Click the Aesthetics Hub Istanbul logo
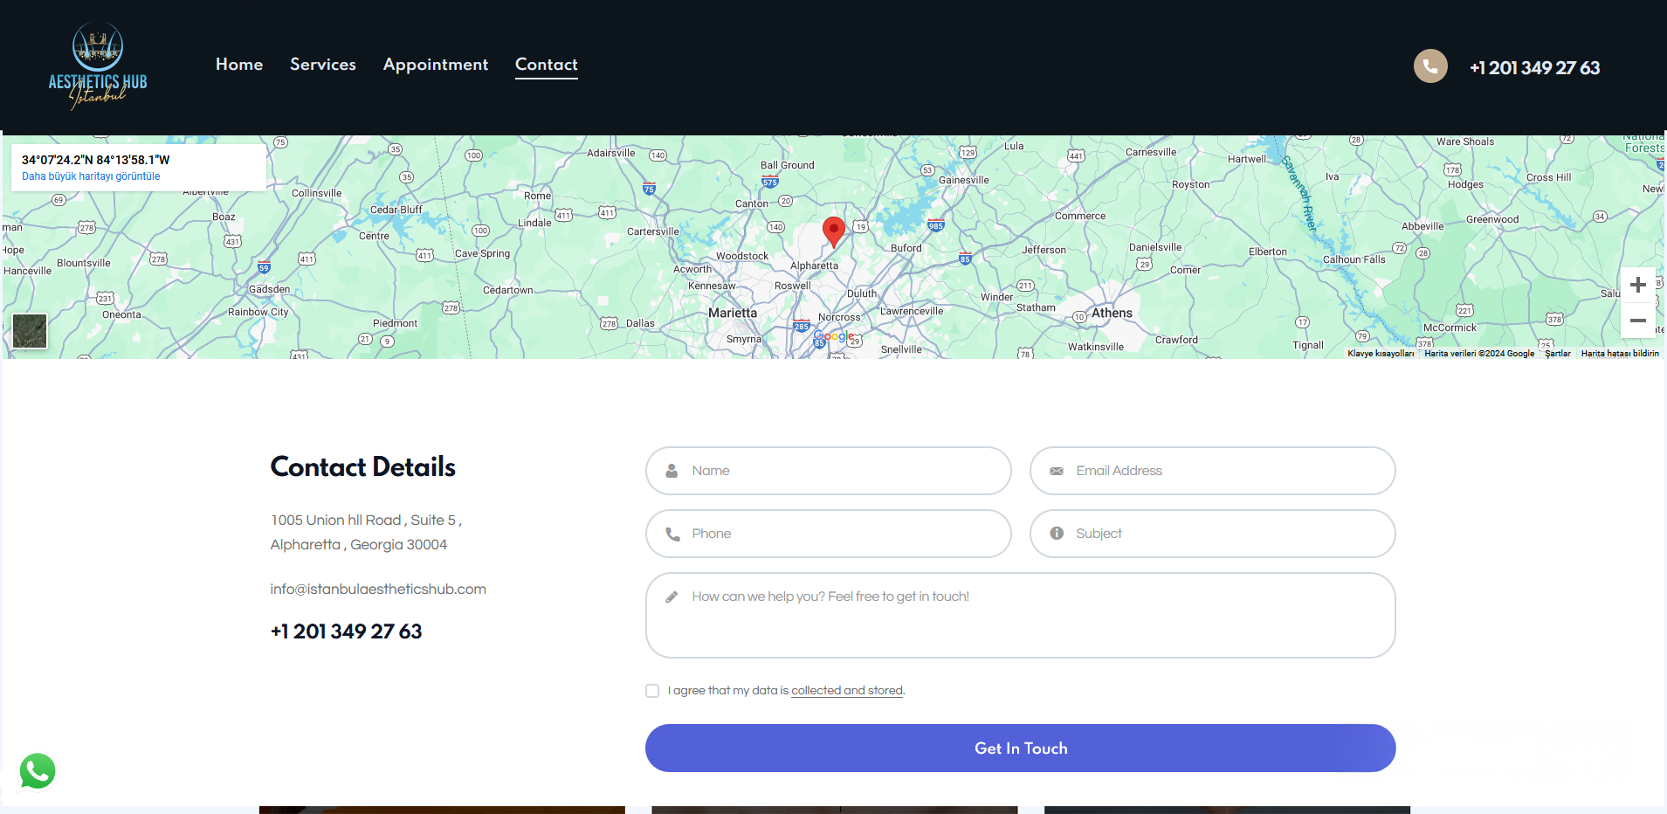The height and width of the screenshot is (814, 1667). point(98,66)
